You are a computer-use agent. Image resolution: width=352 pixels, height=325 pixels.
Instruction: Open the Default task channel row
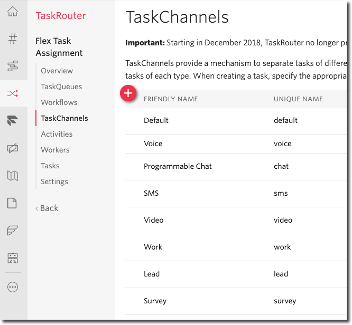point(236,121)
